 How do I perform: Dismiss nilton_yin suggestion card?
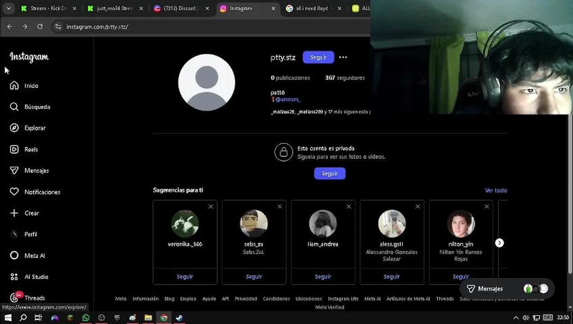click(x=487, y=207)
